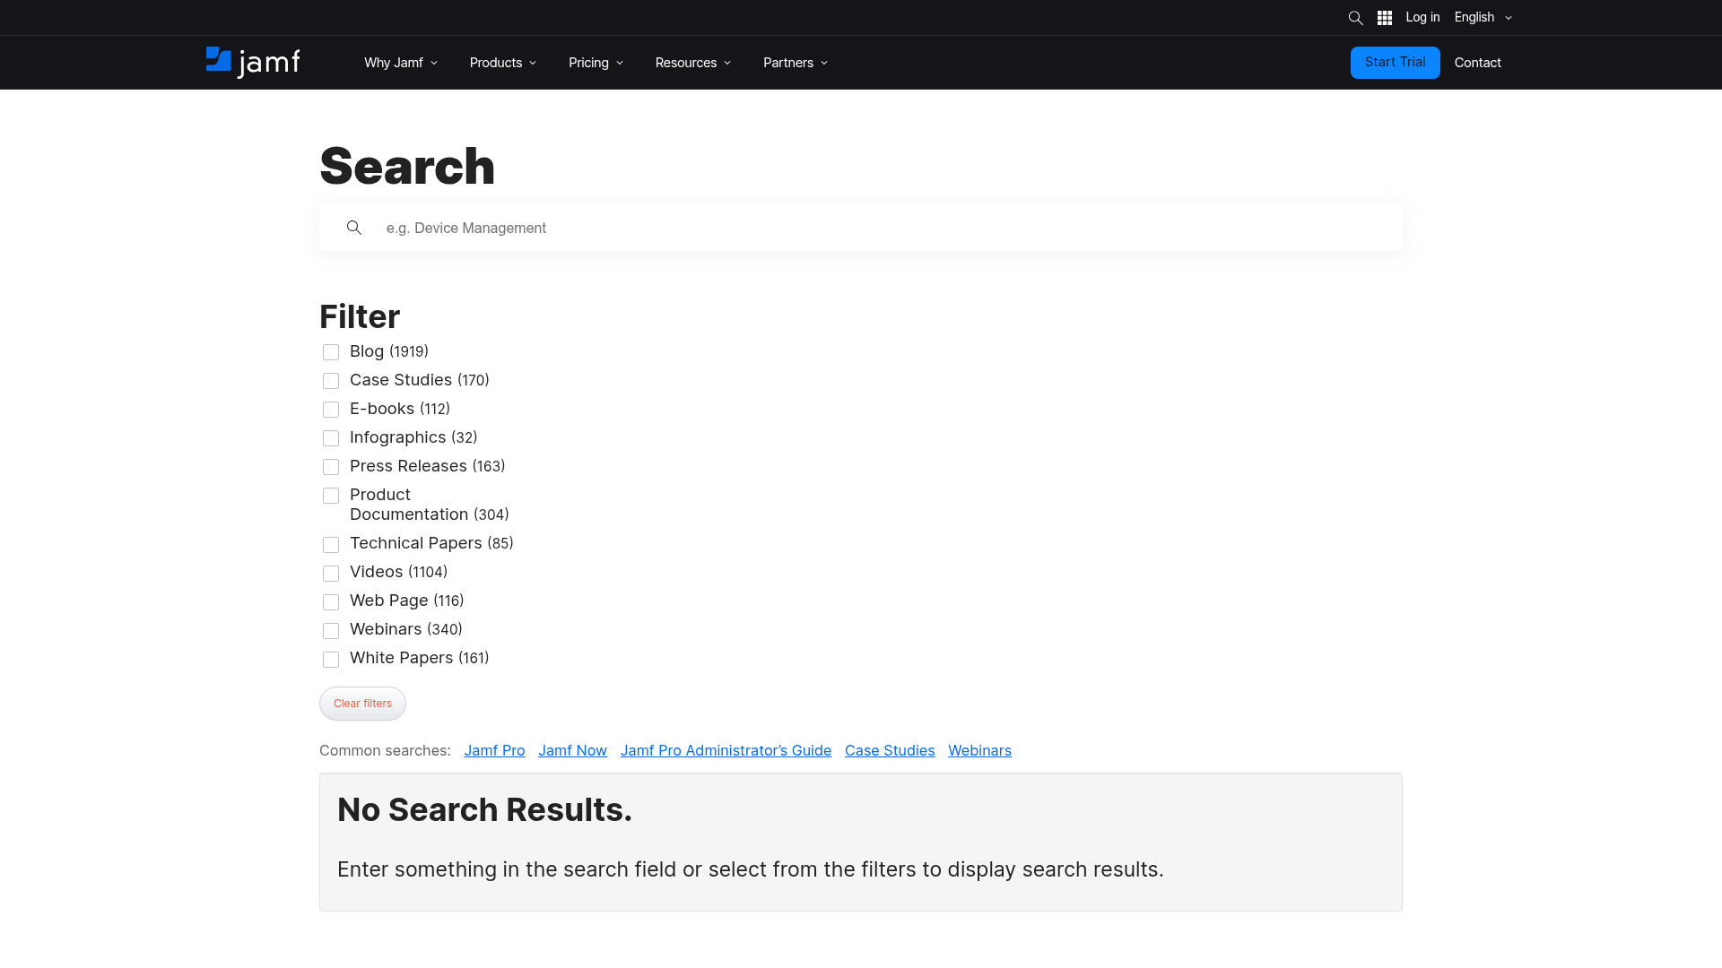Click the Videos (1104) filter label

point(398,572)
